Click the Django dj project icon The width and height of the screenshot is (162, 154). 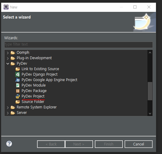point(18,74)
